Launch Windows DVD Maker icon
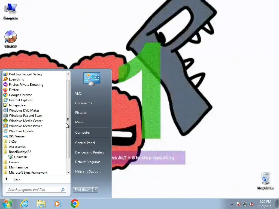Viewport: 279px width, 209px height. tap(5, 110)
